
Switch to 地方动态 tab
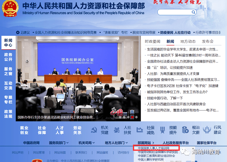click(x=188, y=41)
